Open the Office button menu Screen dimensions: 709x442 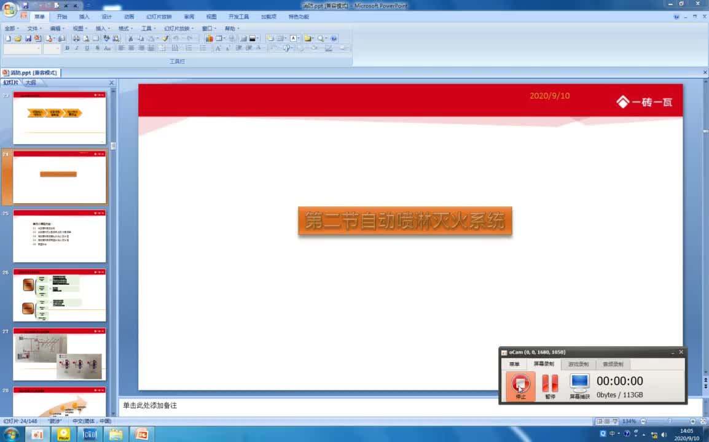pos(9,8)
